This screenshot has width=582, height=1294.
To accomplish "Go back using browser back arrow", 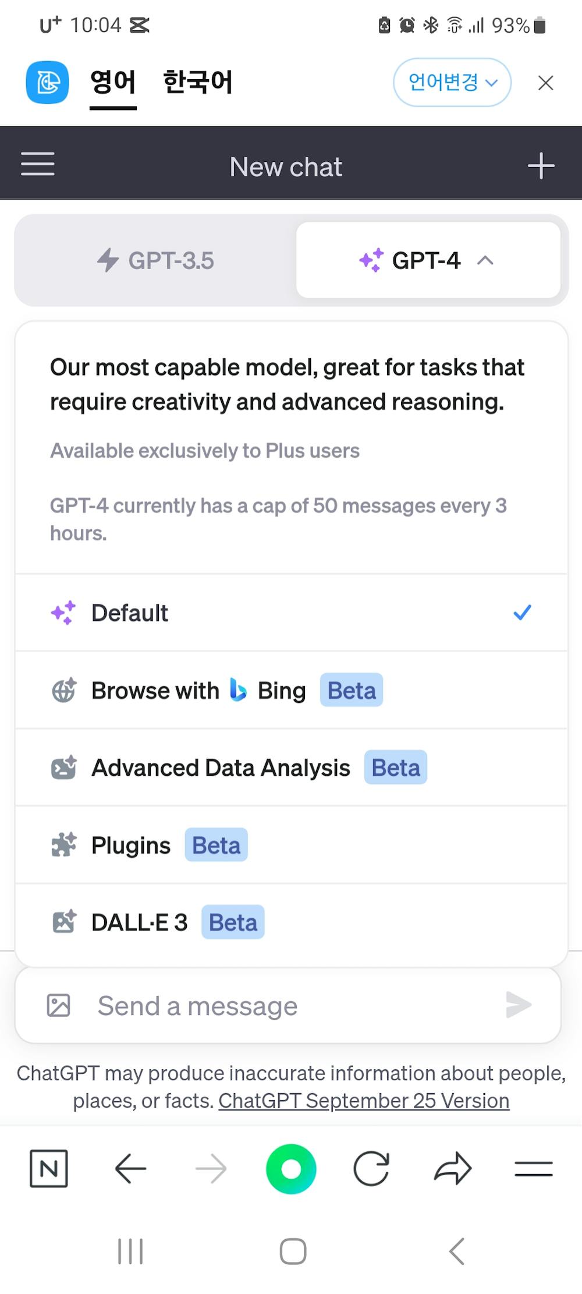I will (130, 1168).
